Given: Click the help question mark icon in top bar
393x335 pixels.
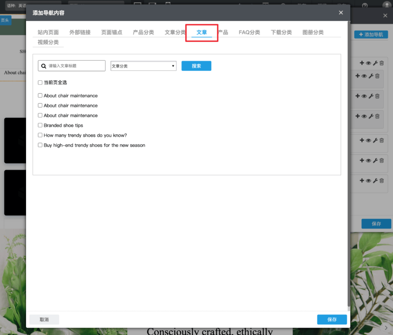Looking at the screenshot, I should [365, 5].
